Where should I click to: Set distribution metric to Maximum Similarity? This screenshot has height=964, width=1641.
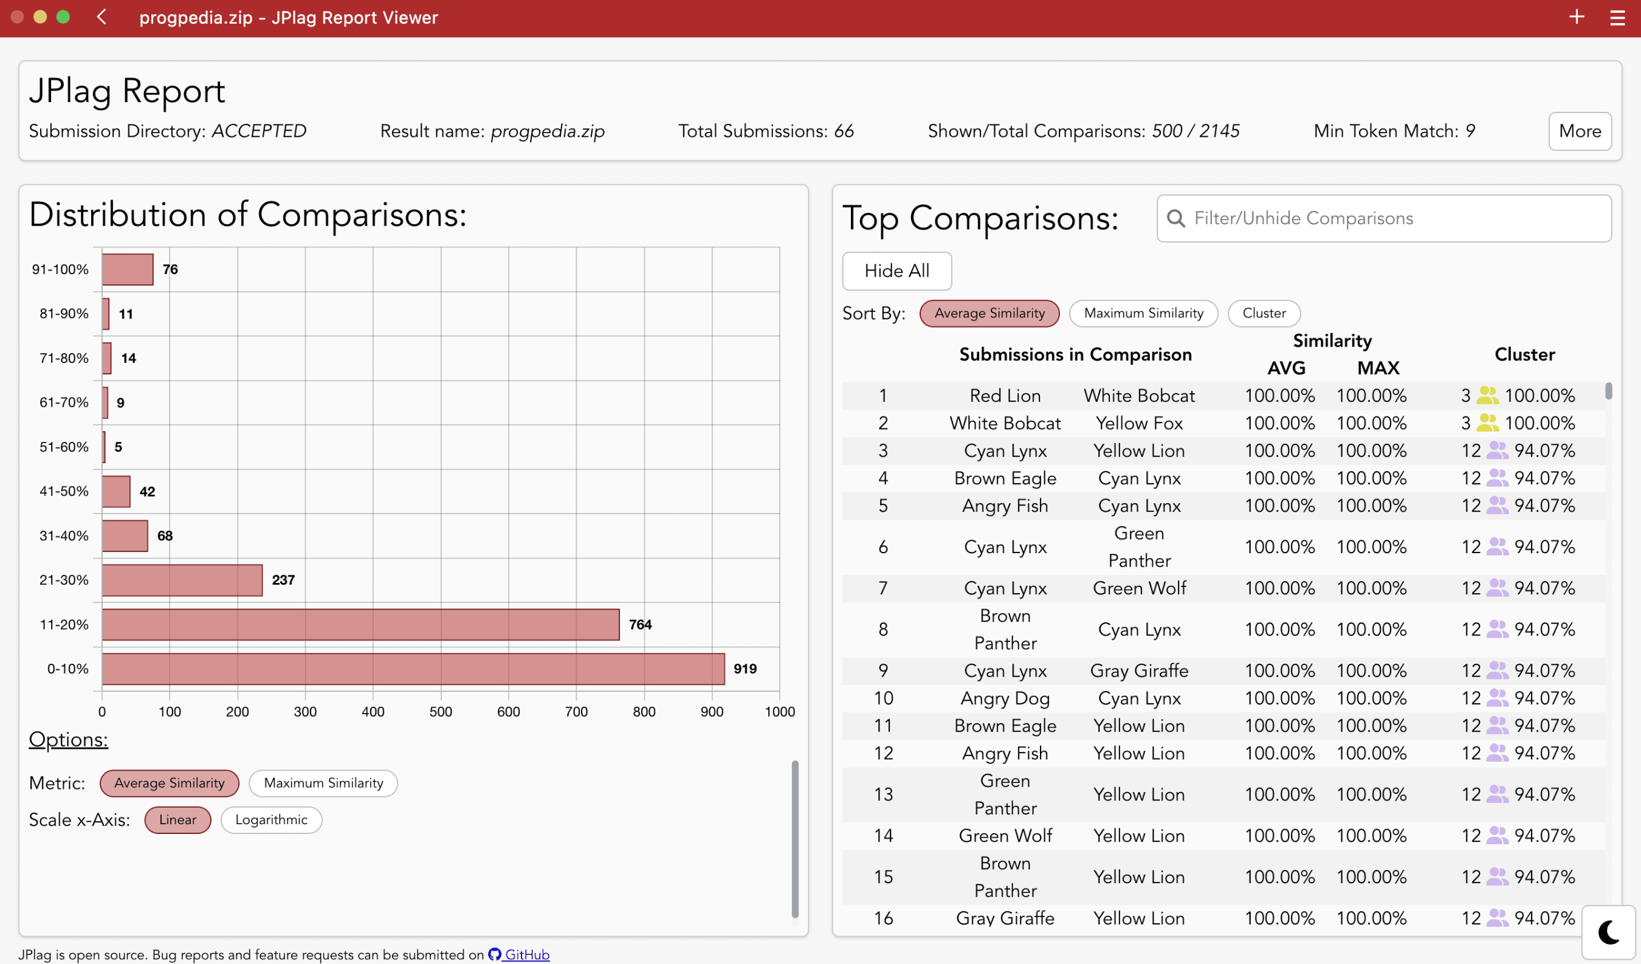click(x=323, y=783)
